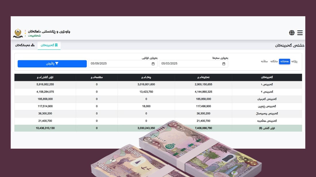Click the blue پاڵاوتن filter button
The image size is (316, 177).
(x=52, y=64)
